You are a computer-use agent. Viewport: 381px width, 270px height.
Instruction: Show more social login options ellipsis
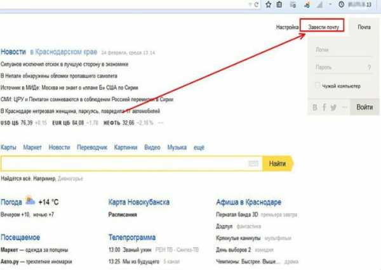click(x=344, y=107)
